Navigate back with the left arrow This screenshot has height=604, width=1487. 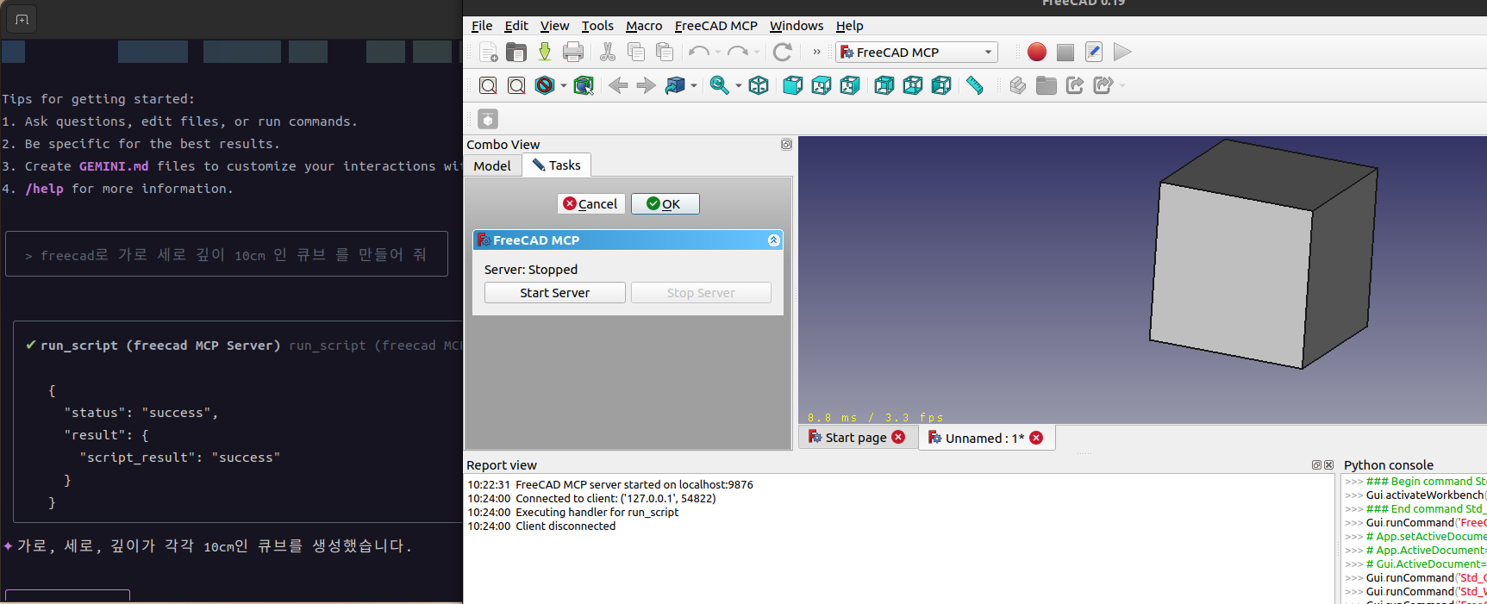[618, 85]
